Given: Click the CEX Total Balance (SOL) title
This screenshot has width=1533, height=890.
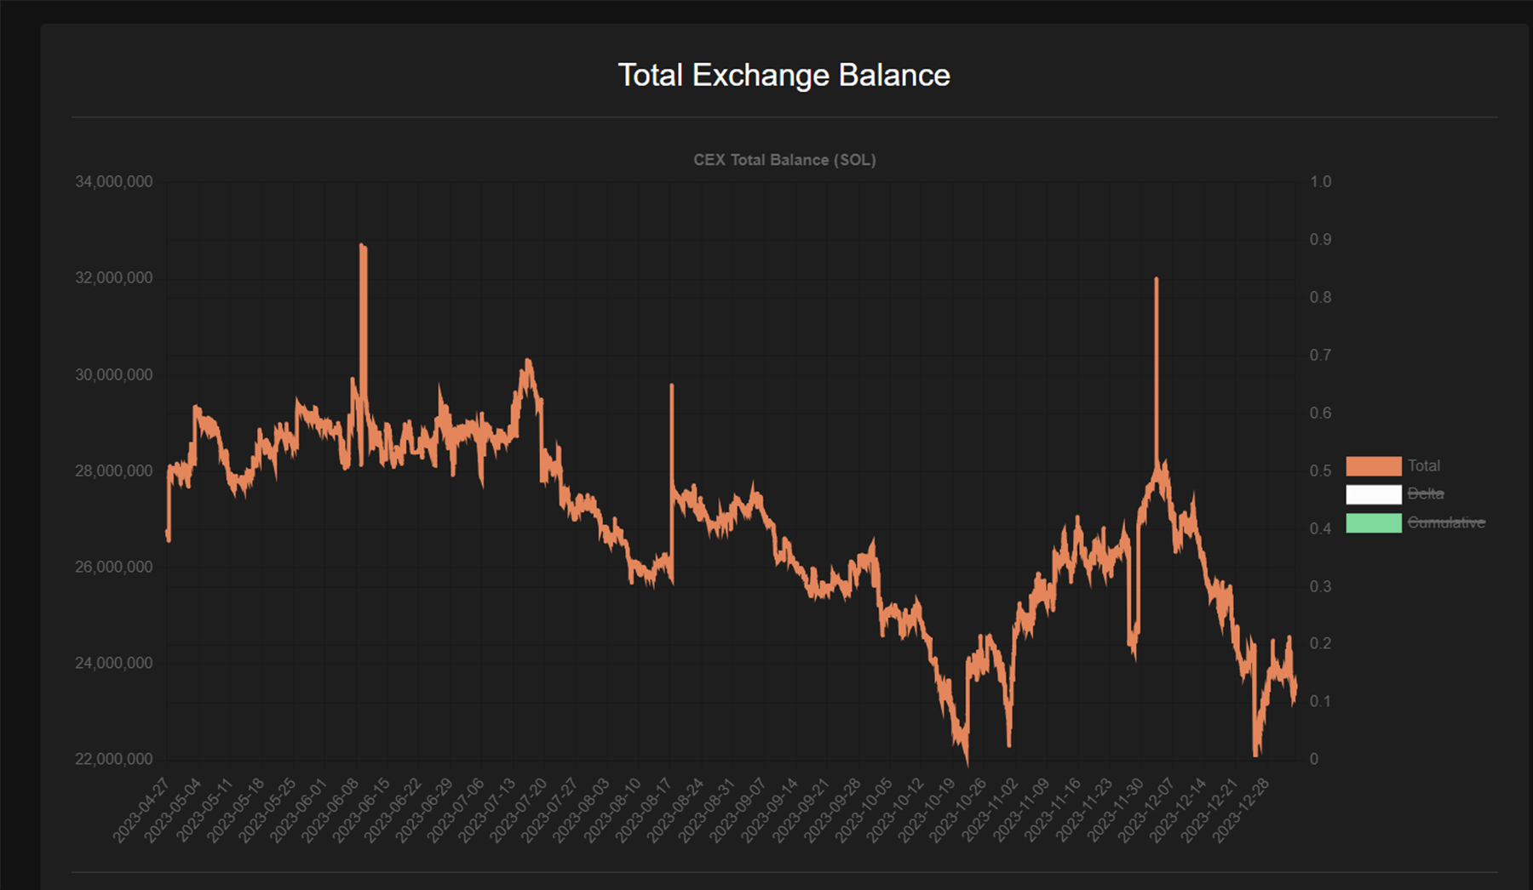Looking at the screenshot, I should pyautogui.click(x=784, y=160).
